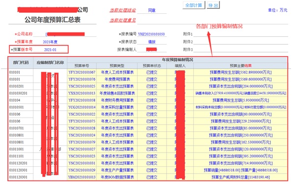Click result 预算资本支出含税额 204.00 万元
Screen dimensions: 292x184
pyautogui.click(x=240, y=86)
